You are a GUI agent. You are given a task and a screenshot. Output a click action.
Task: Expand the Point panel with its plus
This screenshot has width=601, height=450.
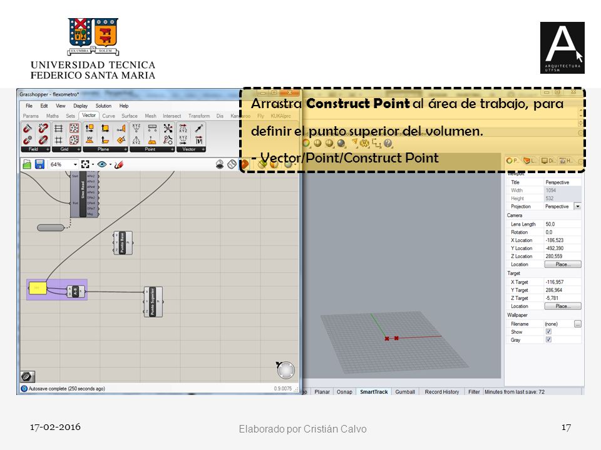[172, 149]
